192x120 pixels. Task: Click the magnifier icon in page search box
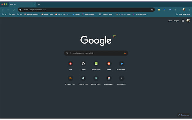click(67, 53)
